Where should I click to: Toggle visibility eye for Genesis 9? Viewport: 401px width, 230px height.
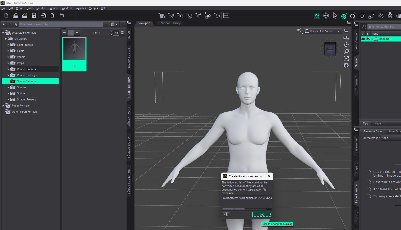363,39
